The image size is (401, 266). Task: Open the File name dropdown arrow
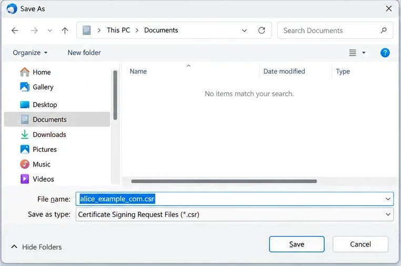tap(388, 199)
